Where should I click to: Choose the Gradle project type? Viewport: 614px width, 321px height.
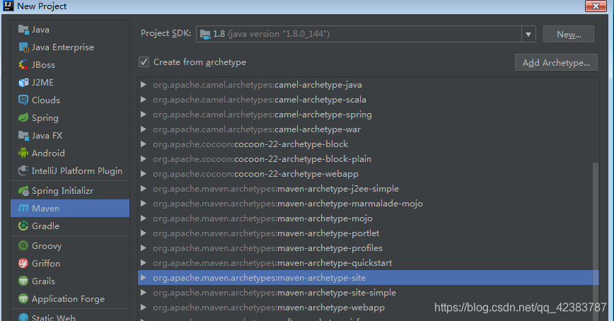click(70, 226)
